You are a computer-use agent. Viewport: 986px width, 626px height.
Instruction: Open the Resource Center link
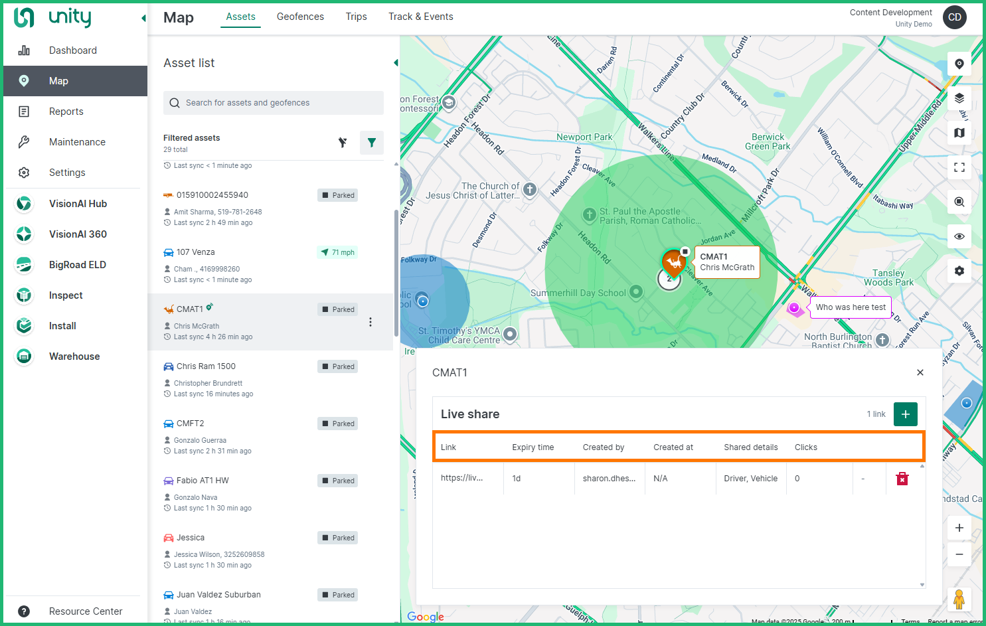tap(86, 611)
